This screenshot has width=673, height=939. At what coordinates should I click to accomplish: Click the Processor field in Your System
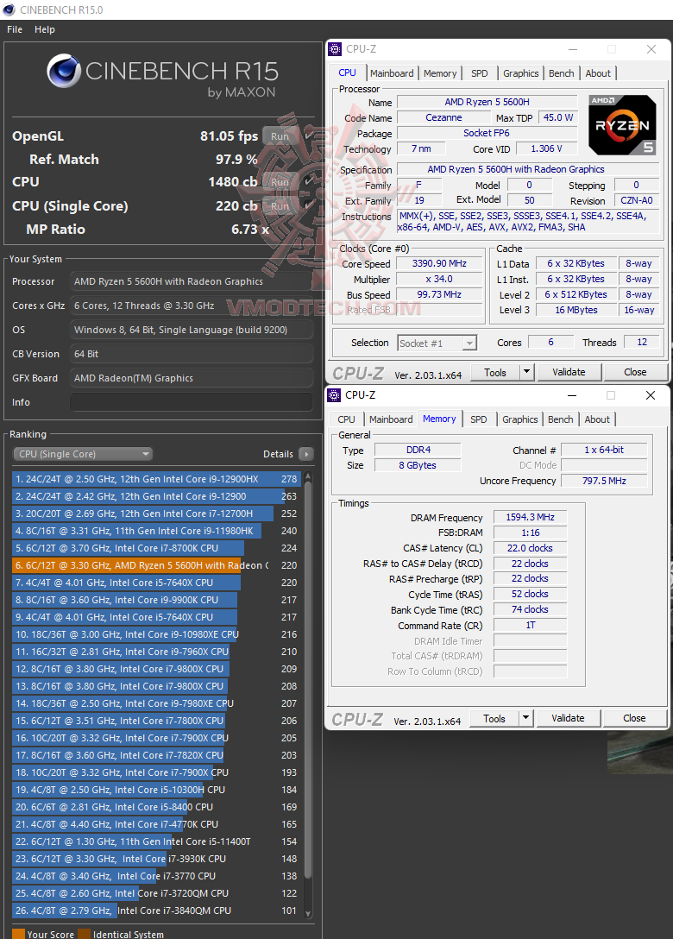pos(192,281)
